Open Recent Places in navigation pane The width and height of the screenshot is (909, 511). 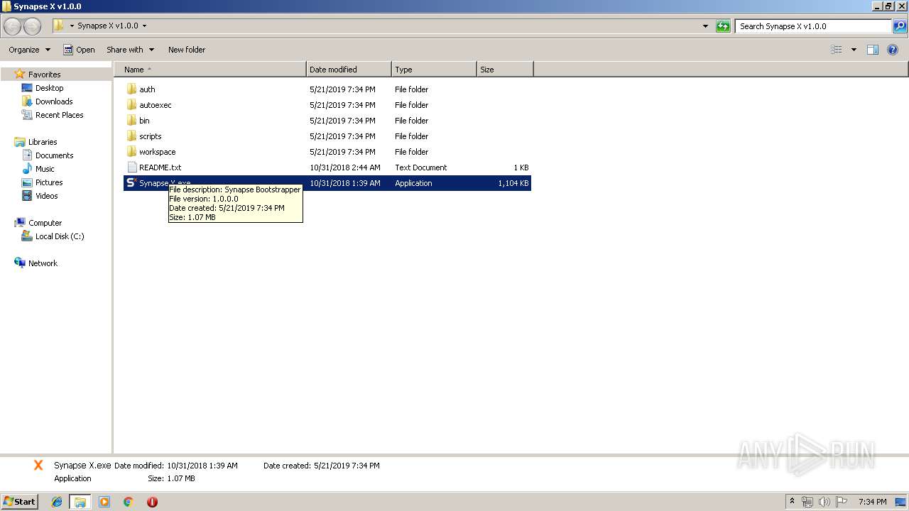(x=59, y=115)
